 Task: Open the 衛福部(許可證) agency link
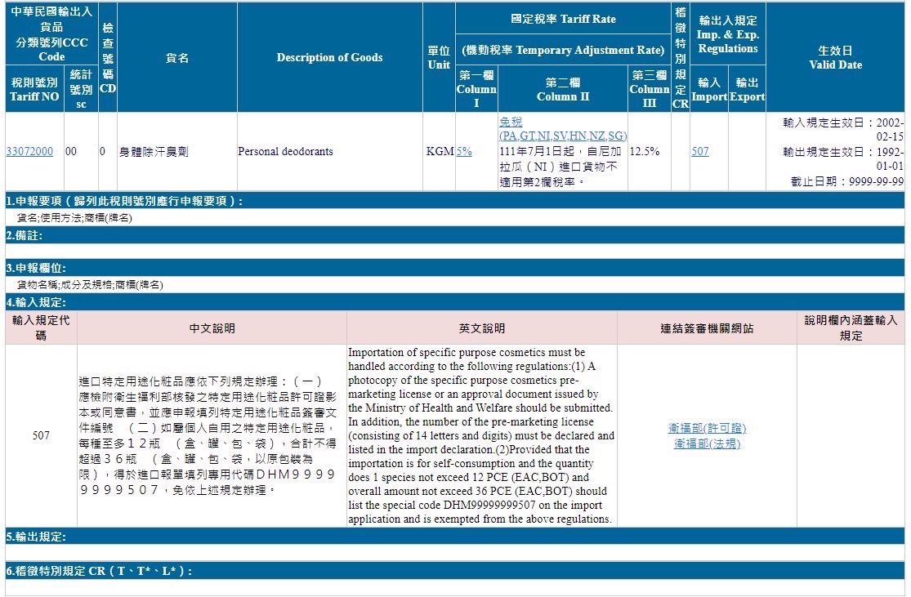pos(707,428)
